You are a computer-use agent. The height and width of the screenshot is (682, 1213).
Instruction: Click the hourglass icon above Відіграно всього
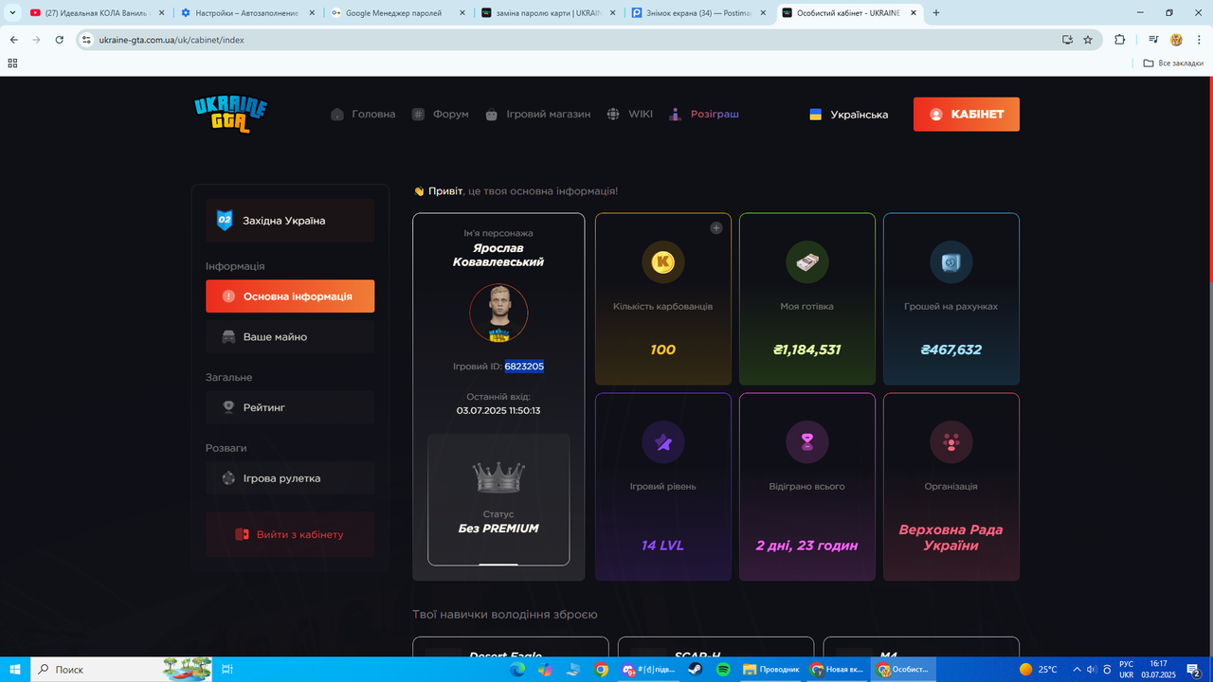(807, 442)
